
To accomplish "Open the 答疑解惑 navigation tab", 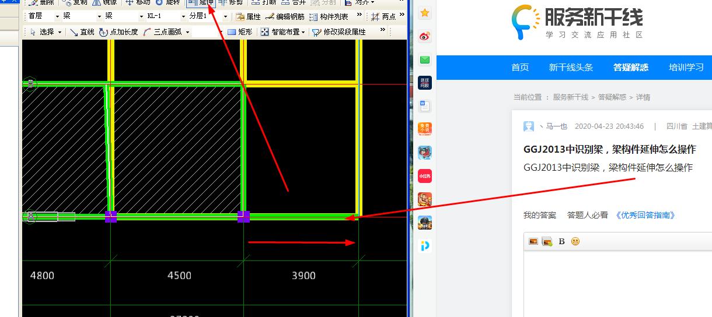I will pyautogui.click(x=631, y=68).
